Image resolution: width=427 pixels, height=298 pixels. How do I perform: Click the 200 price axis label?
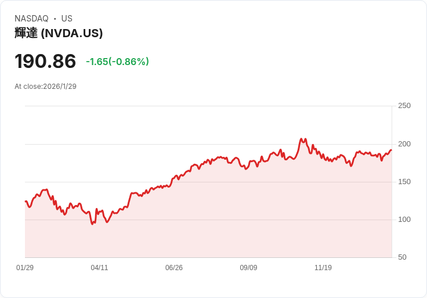[404, 144]
